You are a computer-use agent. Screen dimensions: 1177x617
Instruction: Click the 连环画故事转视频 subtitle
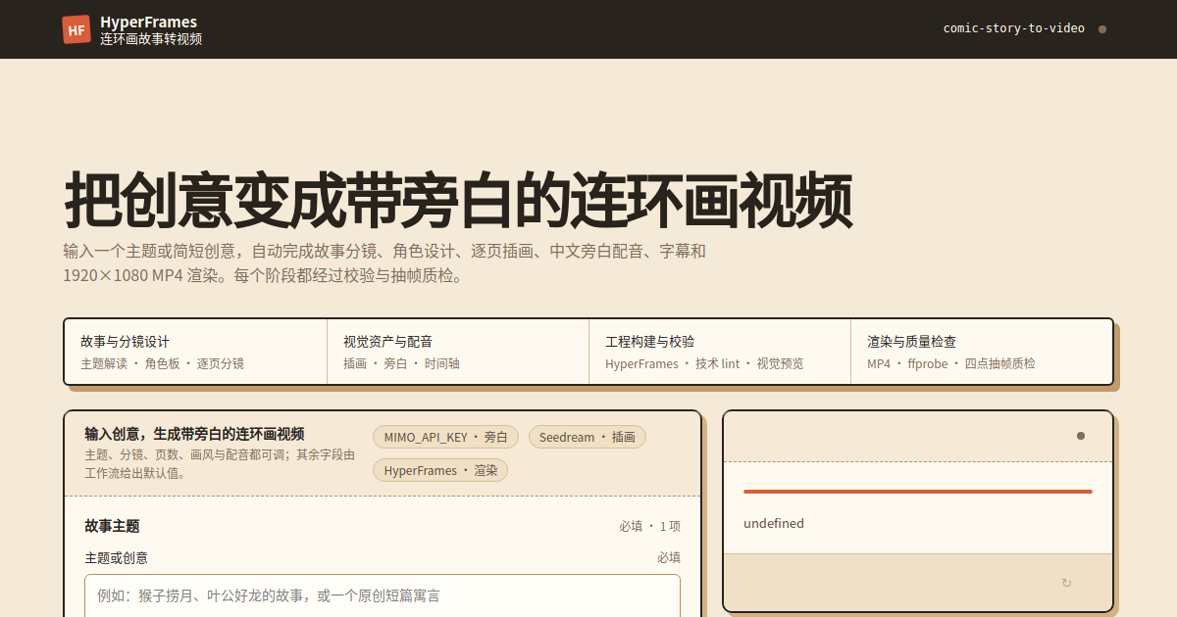151,39
